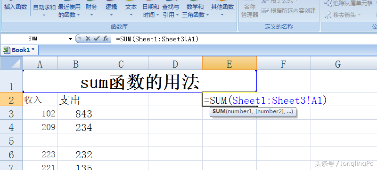377x170 pixels.
Task: Expand the Name Box dropdown arrow
Action: (70, 39)
